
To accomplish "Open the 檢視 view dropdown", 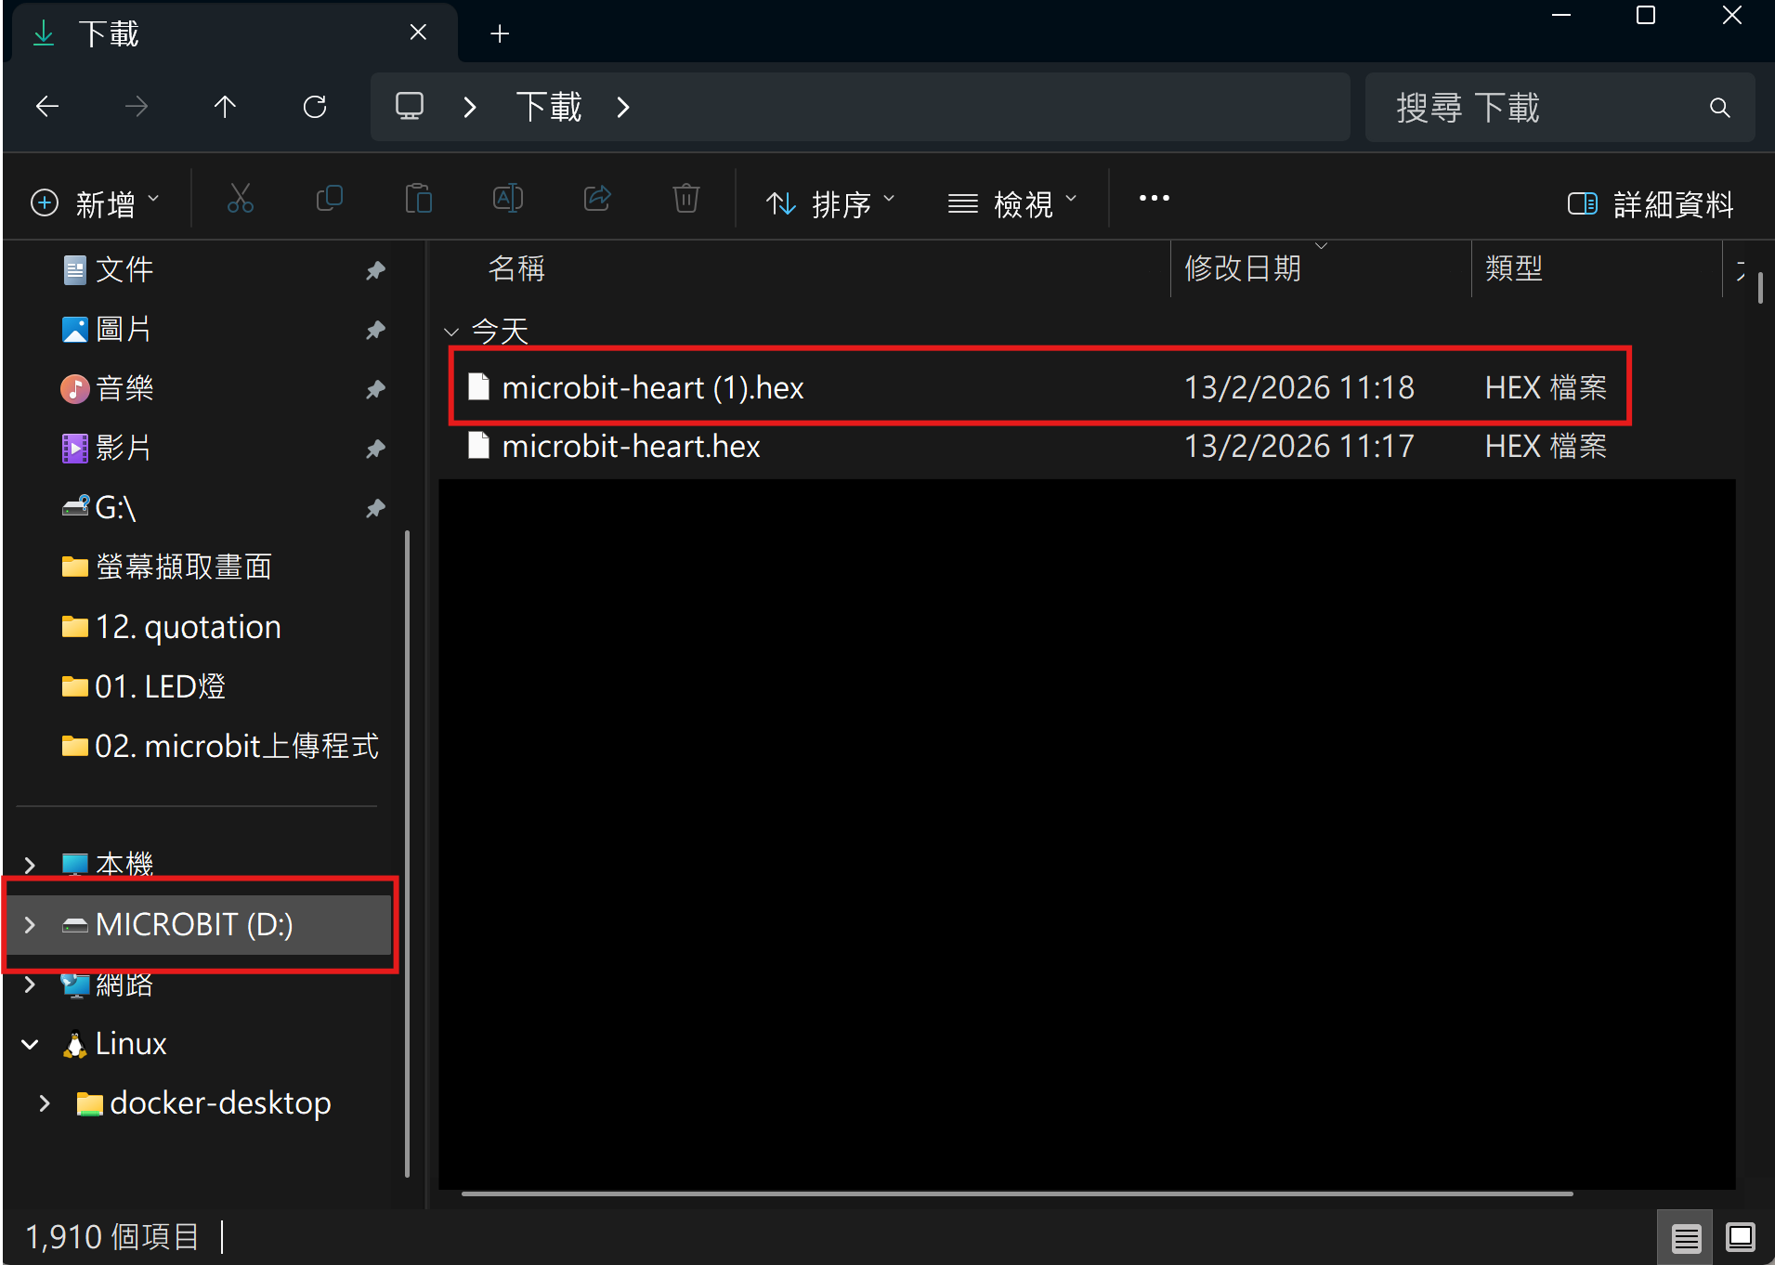I will [1011, 203].
